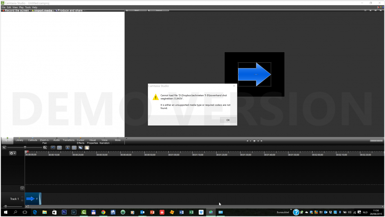
Task: Click the redo arrow in timeline toolbar
Action: click(59, 148)
